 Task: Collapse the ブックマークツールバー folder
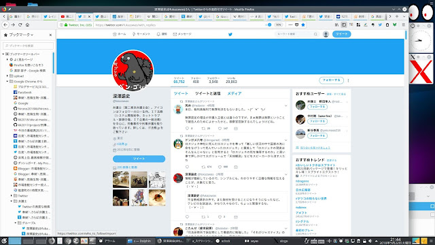(3, 54)
